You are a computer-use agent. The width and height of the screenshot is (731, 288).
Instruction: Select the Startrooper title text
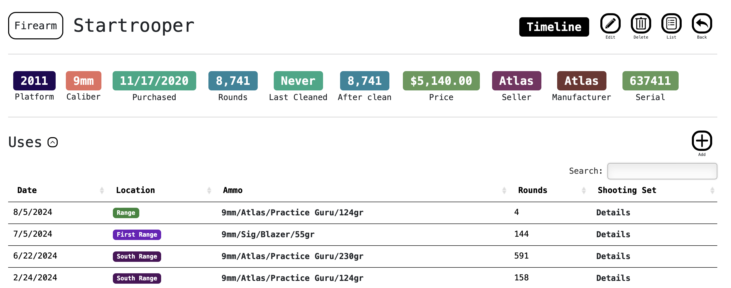(x=134, y=25)
